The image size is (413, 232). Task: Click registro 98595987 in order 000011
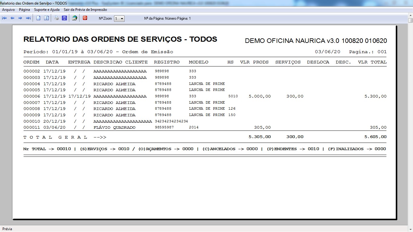(x=164, y=127)
